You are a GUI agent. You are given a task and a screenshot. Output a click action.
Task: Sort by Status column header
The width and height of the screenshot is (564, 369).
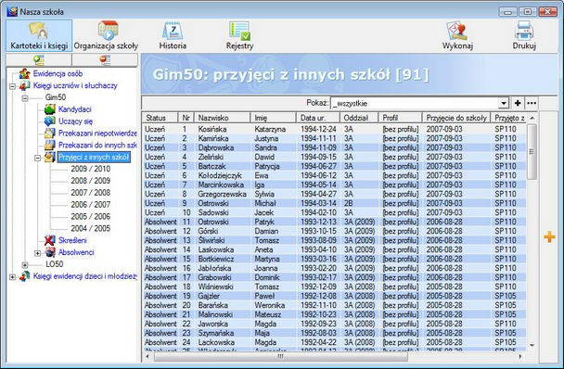click(x=160, y=118)
